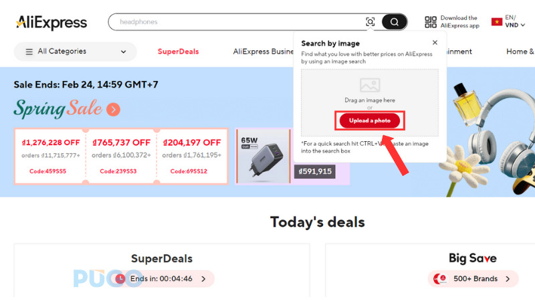
Task: Click the QR code app download icon
Action: tap(431, 22)
